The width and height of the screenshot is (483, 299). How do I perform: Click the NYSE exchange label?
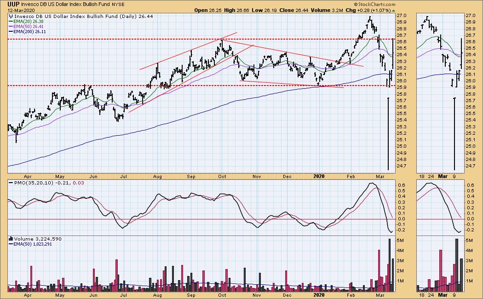(x=118, y=4)
